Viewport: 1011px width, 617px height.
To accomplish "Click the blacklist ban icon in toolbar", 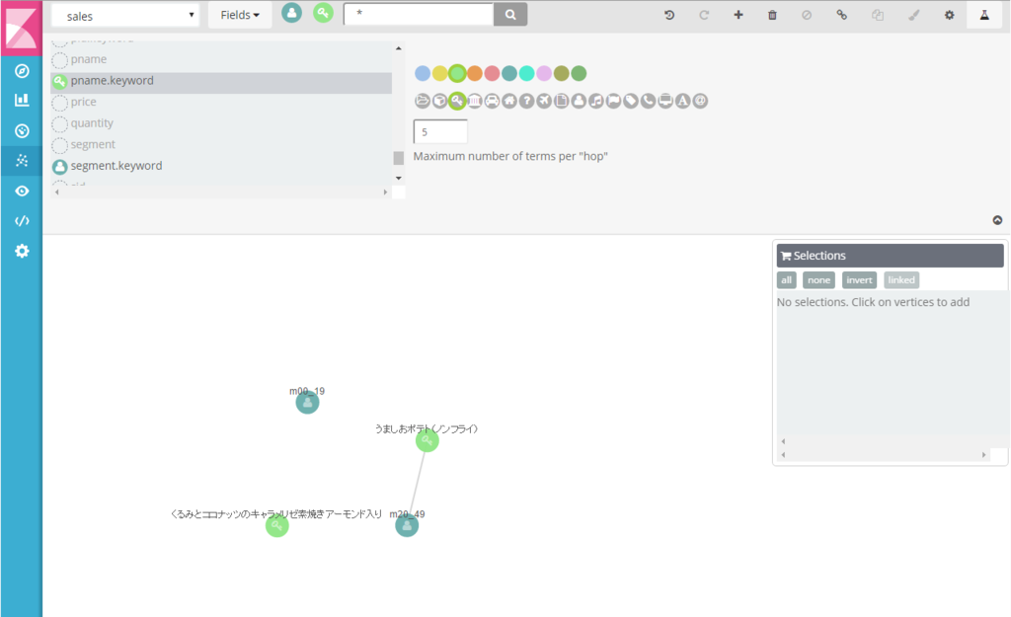I will coord(807,15).
